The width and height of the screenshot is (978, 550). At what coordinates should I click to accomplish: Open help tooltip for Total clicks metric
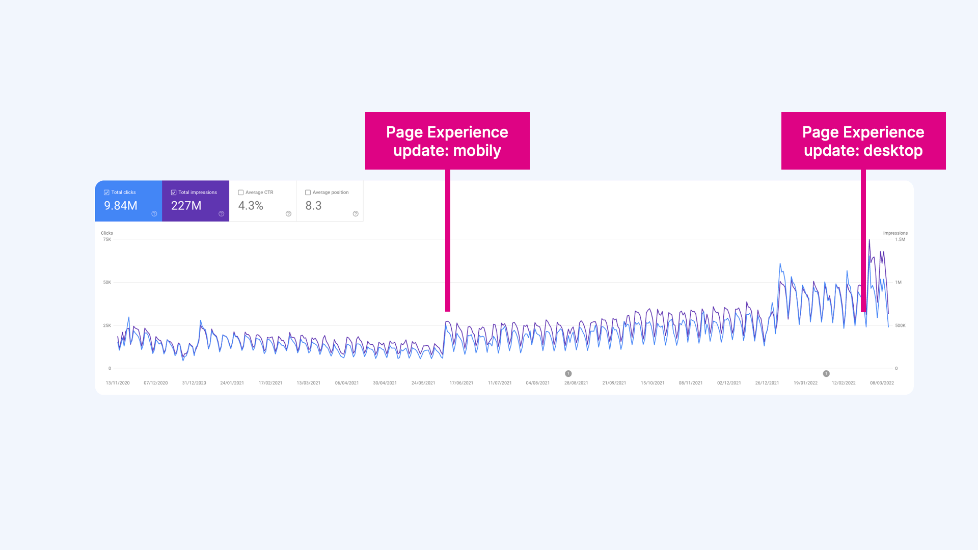[154, 214]
